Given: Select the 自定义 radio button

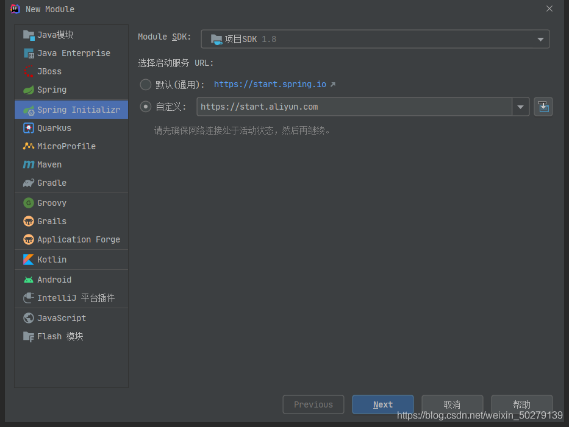Looking at the screenshot, I should [145, 106].
